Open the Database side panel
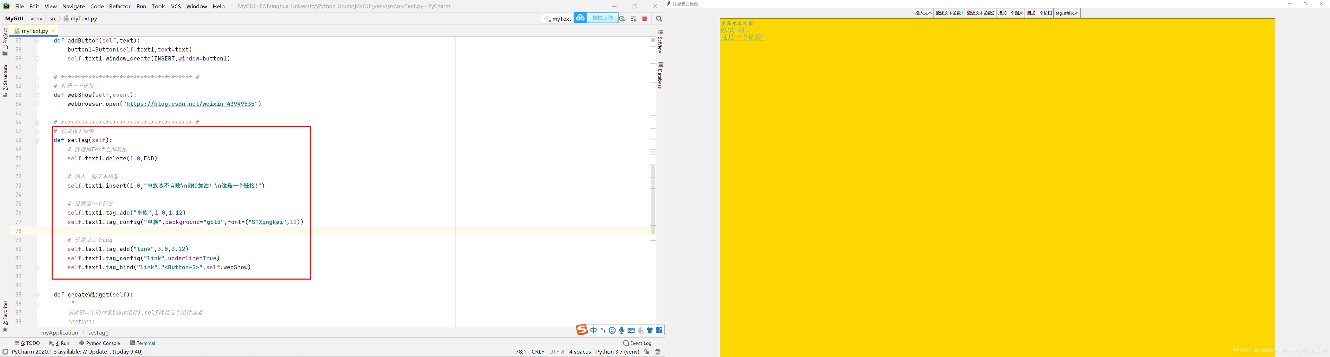Viewport: 1330px width, 357px height. coord(660,75)
